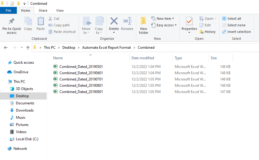This screenshot has height=160, width=259.
Task: Open the File menu tab
Action: (x=8, y=10)
